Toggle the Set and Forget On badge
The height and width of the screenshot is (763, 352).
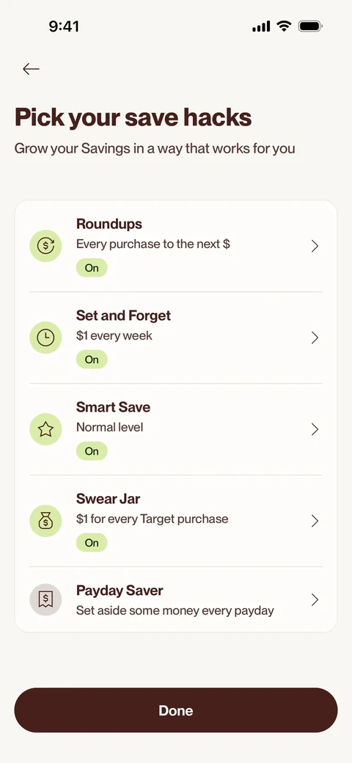(x=92, y=359)
